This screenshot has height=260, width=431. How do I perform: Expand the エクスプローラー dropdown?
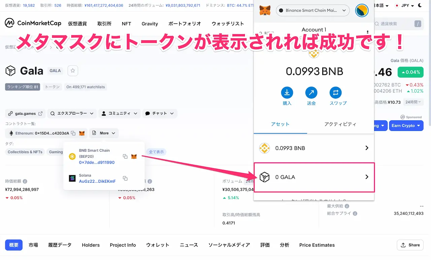point(72,113)
